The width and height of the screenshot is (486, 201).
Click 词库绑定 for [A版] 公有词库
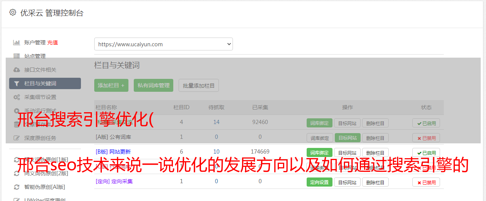point(320,138)
